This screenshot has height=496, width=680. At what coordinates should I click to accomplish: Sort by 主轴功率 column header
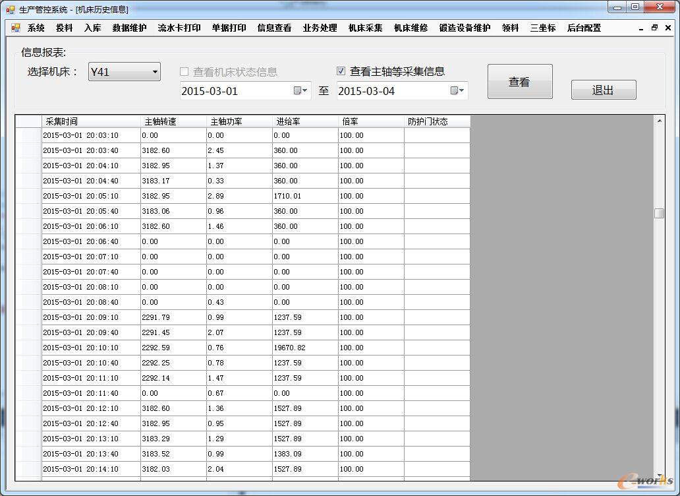(239, 121)
